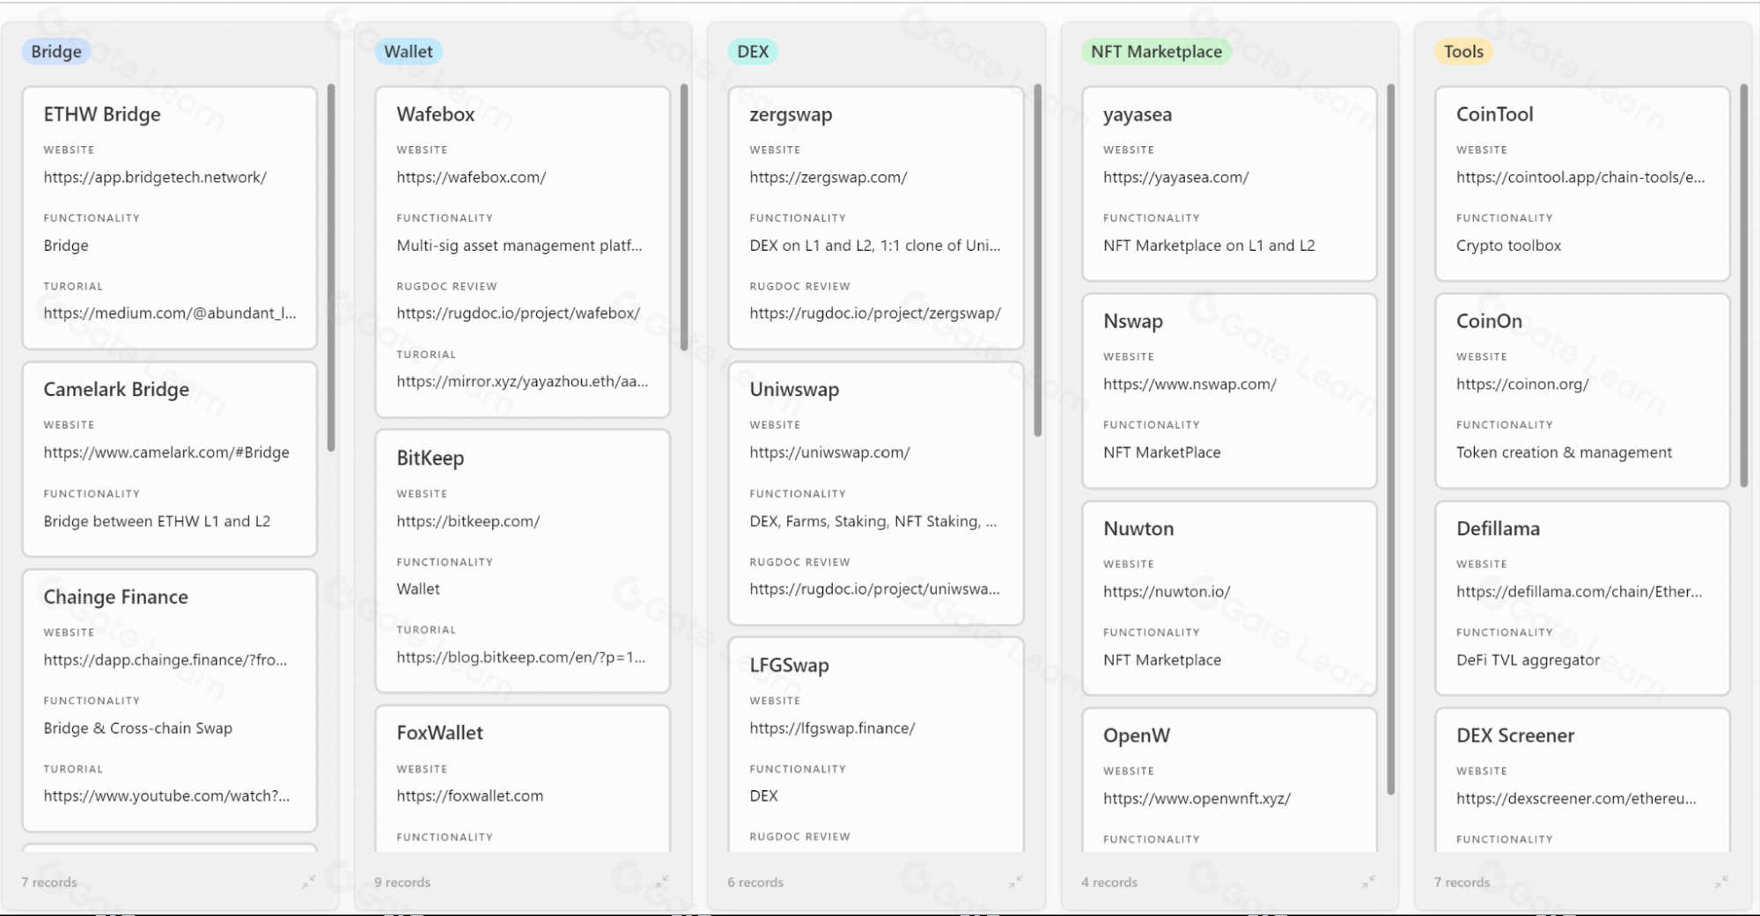Open the ETHW Bridge website link
1760x916 pixels.
(x=155, y=177)
